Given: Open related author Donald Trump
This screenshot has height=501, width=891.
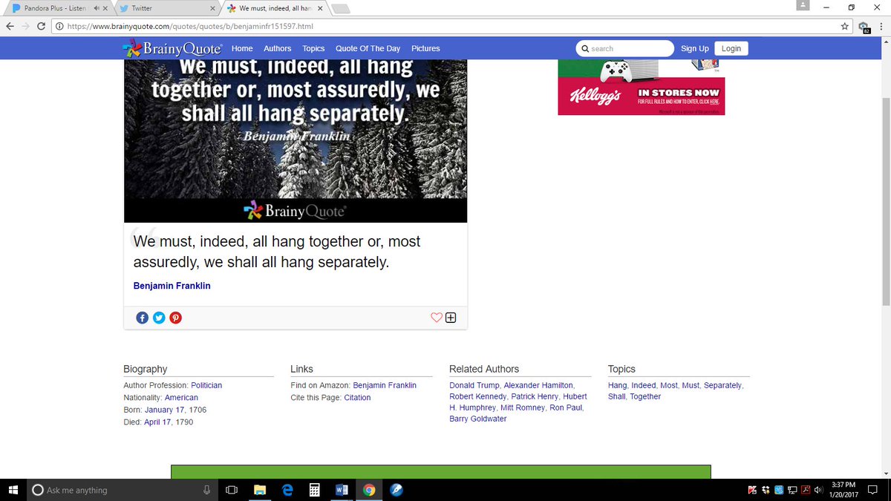Looking at the screenshot, I should click(x=474, y=385).
